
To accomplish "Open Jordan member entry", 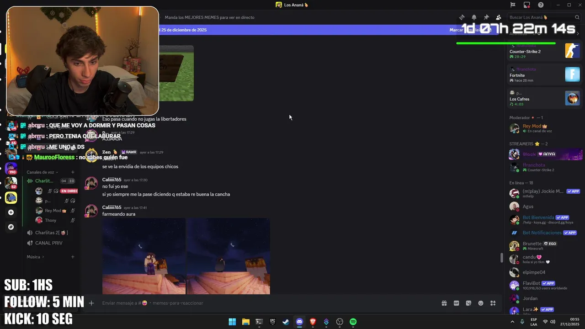I will click(544, 298).
